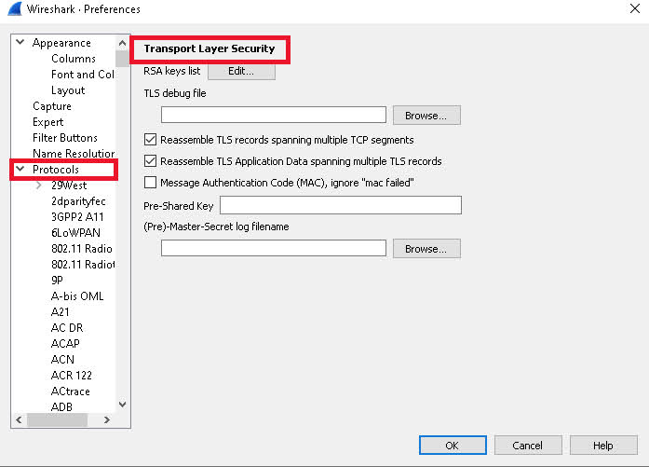
Task: Select ACR 122 protocol
Action: click(71, 375)
